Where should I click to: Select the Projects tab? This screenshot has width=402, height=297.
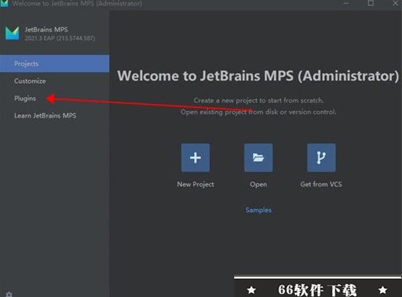54,64
